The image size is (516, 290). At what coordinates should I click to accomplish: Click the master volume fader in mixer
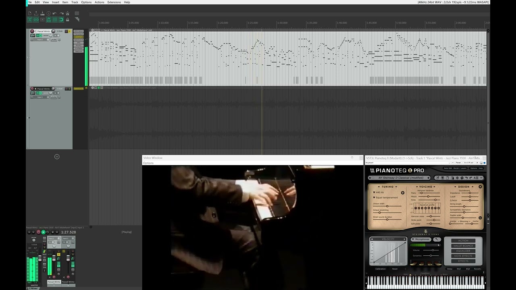coord(40,259)
